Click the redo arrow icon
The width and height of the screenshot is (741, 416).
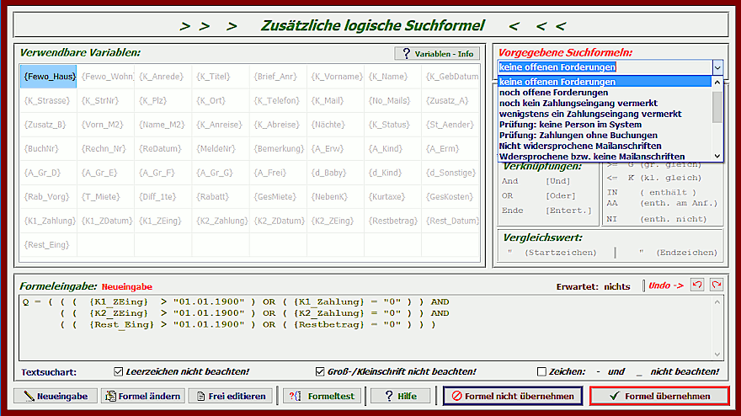pos(716,285)
